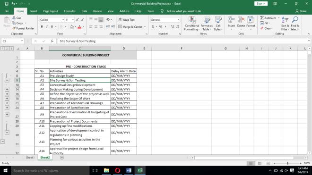Click the Decrease Decimal icon

(x=178, y=27)
